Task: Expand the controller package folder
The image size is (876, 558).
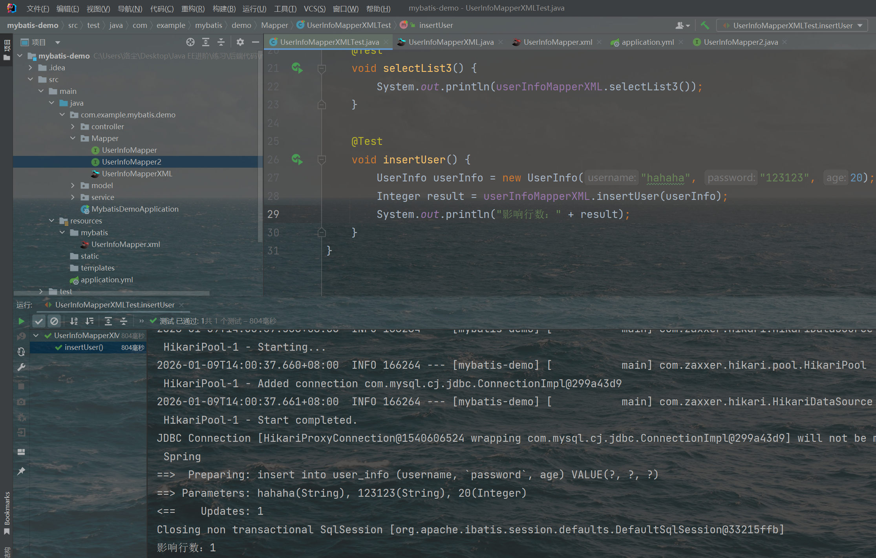Action: 73,126
